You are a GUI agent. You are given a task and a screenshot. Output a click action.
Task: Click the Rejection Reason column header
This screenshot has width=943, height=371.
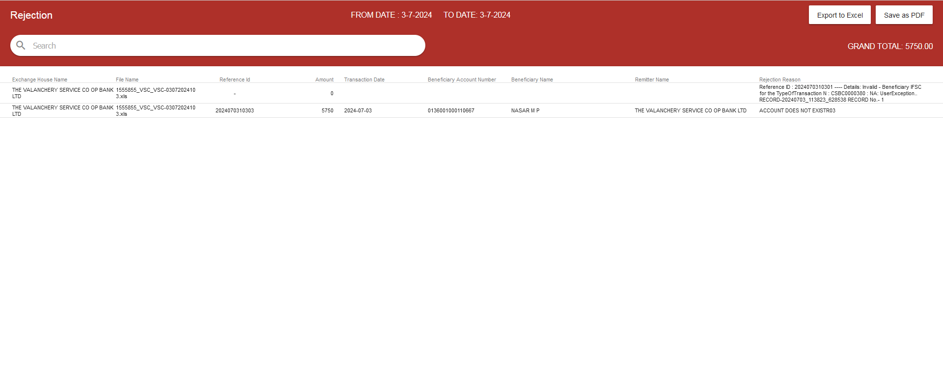click(x=779, y=79)
